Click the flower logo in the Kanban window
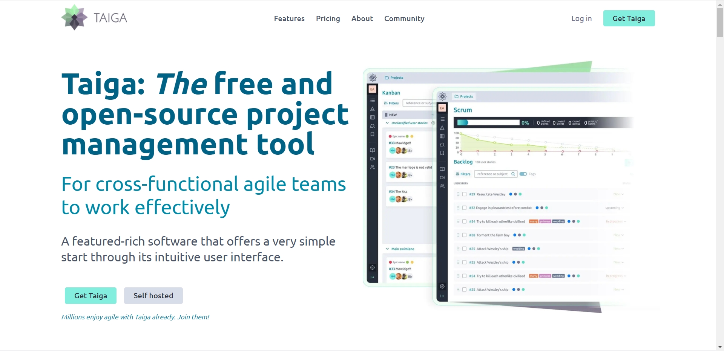Image resolution: width=724 pixels, height=351 pixels. click(x=373, y=78)
